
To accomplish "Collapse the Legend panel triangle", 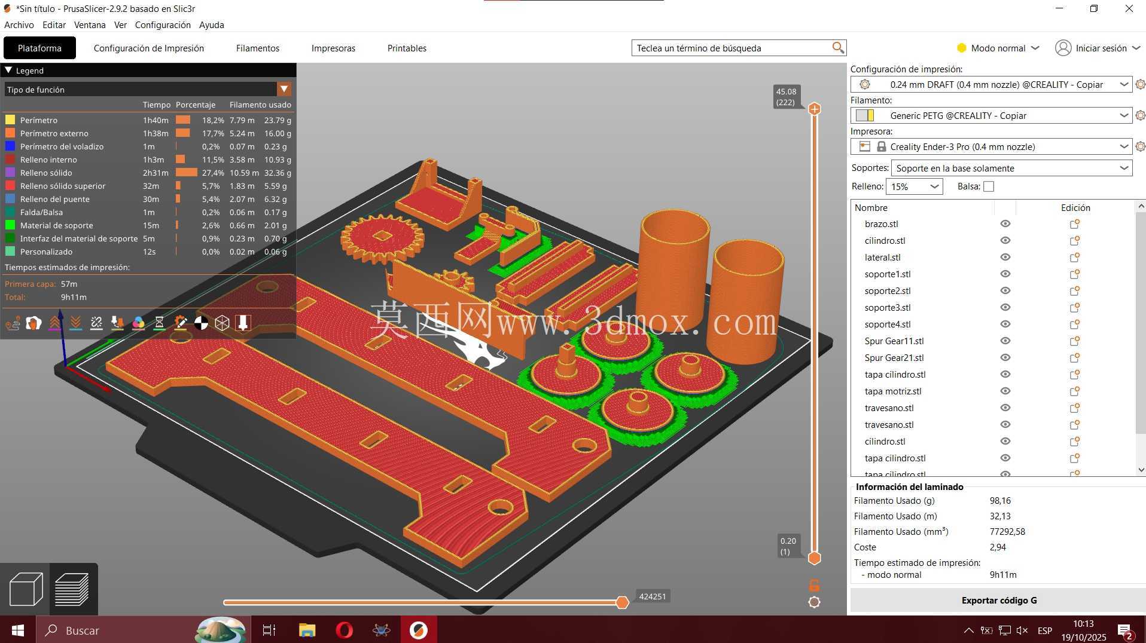I will pos(8,70).
